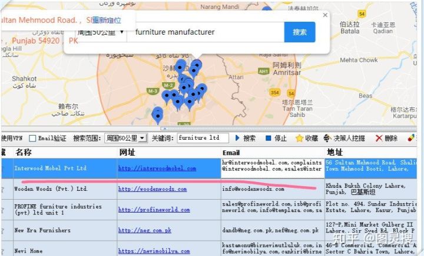424x256 pixels.
Task: Click the hr@interwoodmobel.com email cell
Action: pos(273,169)
